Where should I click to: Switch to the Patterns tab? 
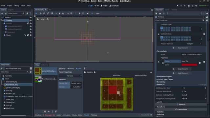point(45,65)
